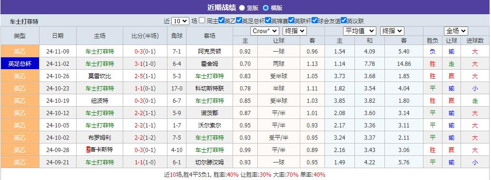
Task: Click home team 唐卡斯特
Action: coord(102,150)
